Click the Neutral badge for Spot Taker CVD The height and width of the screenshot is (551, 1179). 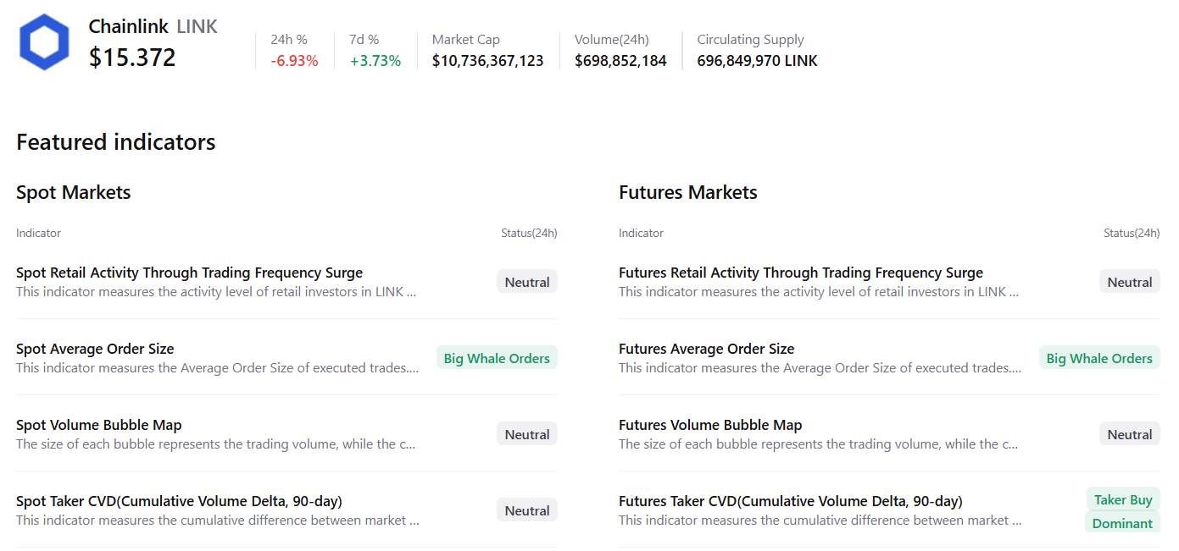coord(526,510)
